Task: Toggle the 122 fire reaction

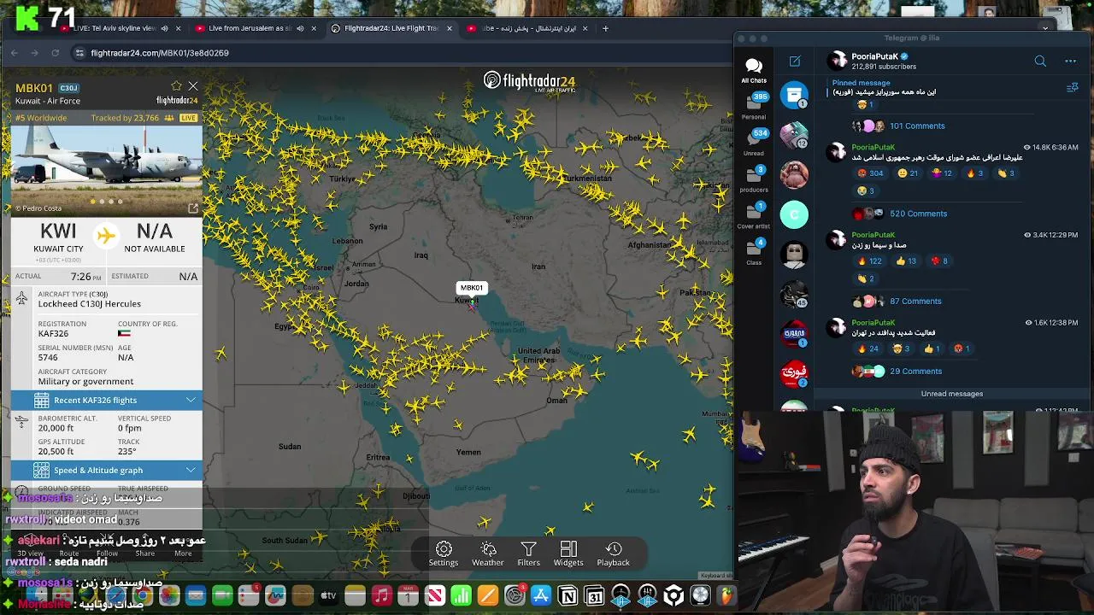Action: pos(870,261)
